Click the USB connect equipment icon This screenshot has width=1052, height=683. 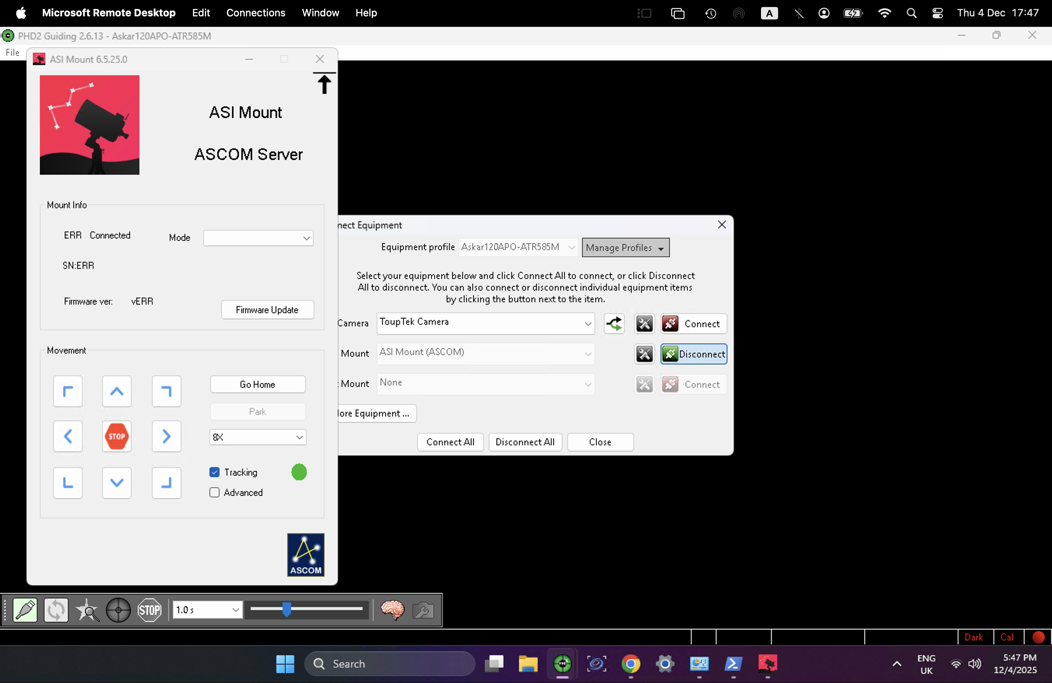pyautogui.click(x=25, y=610)
